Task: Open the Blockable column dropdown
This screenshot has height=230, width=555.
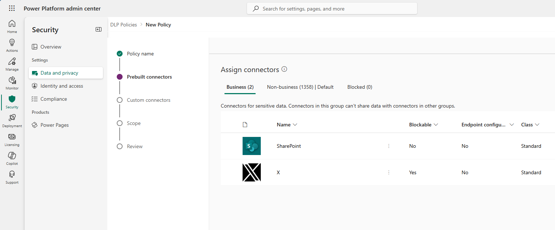Action: (435, 124)
